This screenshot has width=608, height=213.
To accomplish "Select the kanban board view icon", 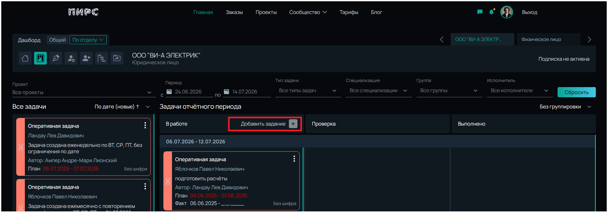I will (40, 58).
